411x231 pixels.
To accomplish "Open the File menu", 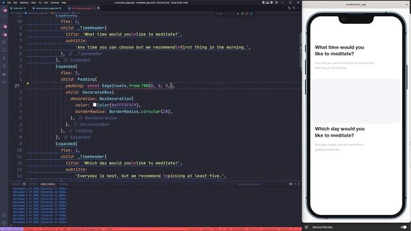I will pyautogui.click(x=9, y=3).
